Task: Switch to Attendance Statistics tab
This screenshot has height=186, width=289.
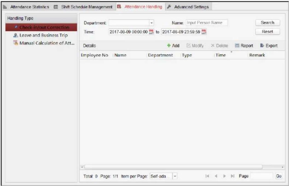Action: pyautogui.click(x=26, y=7)
